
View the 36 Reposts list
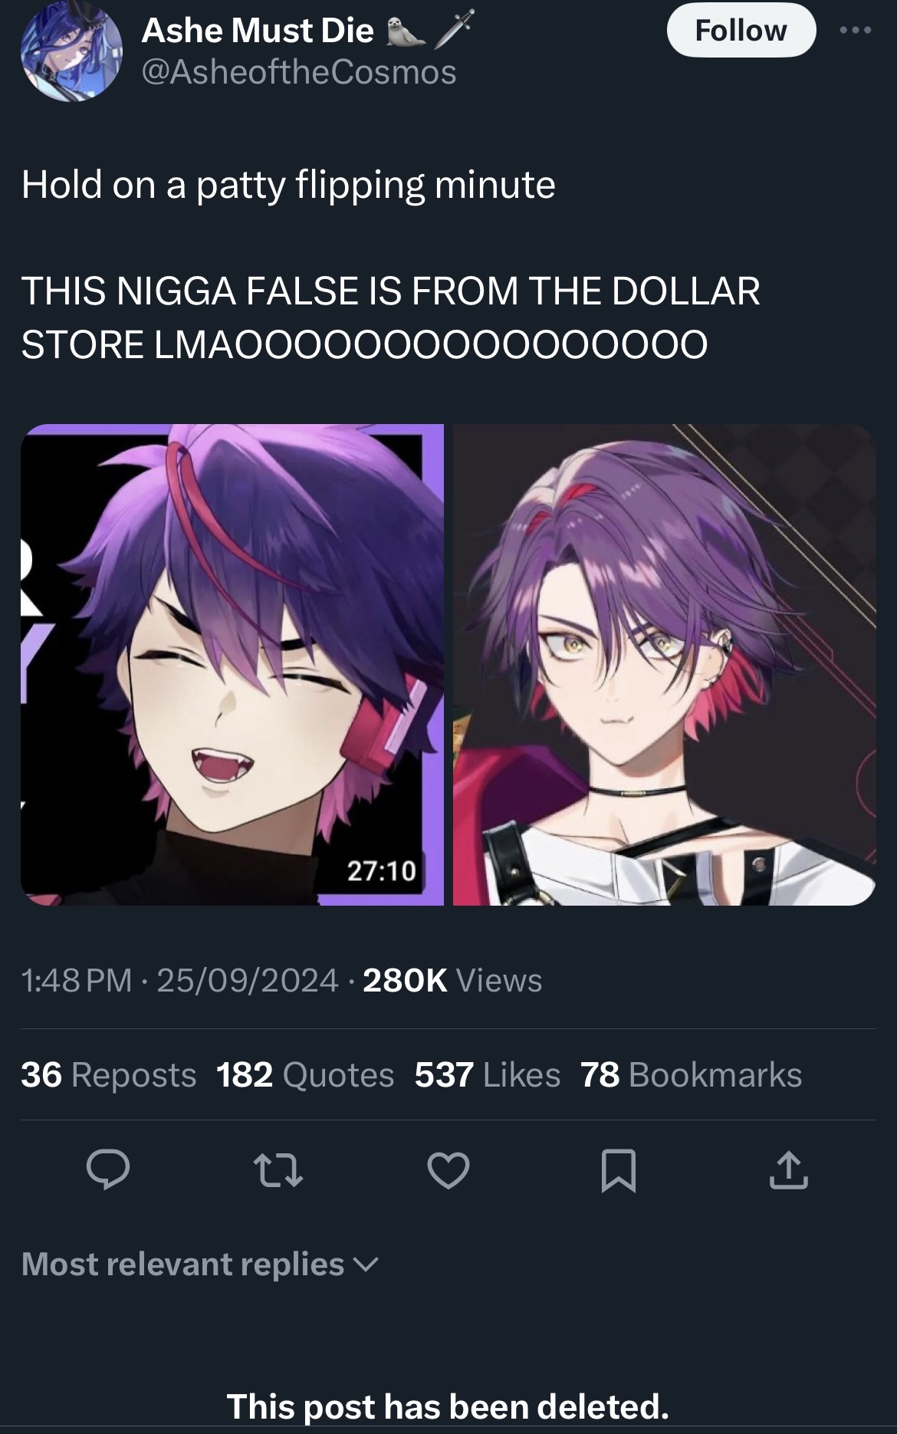click(109, 1074)
